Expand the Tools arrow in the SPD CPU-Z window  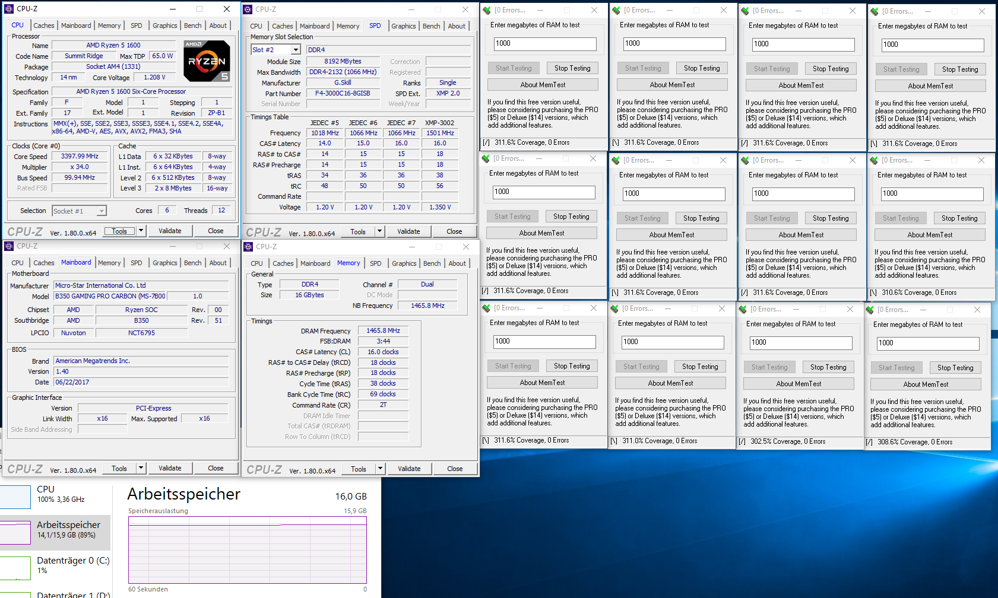380,231
